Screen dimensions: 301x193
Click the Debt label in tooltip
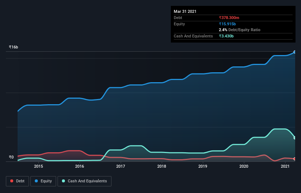point(178,18)
